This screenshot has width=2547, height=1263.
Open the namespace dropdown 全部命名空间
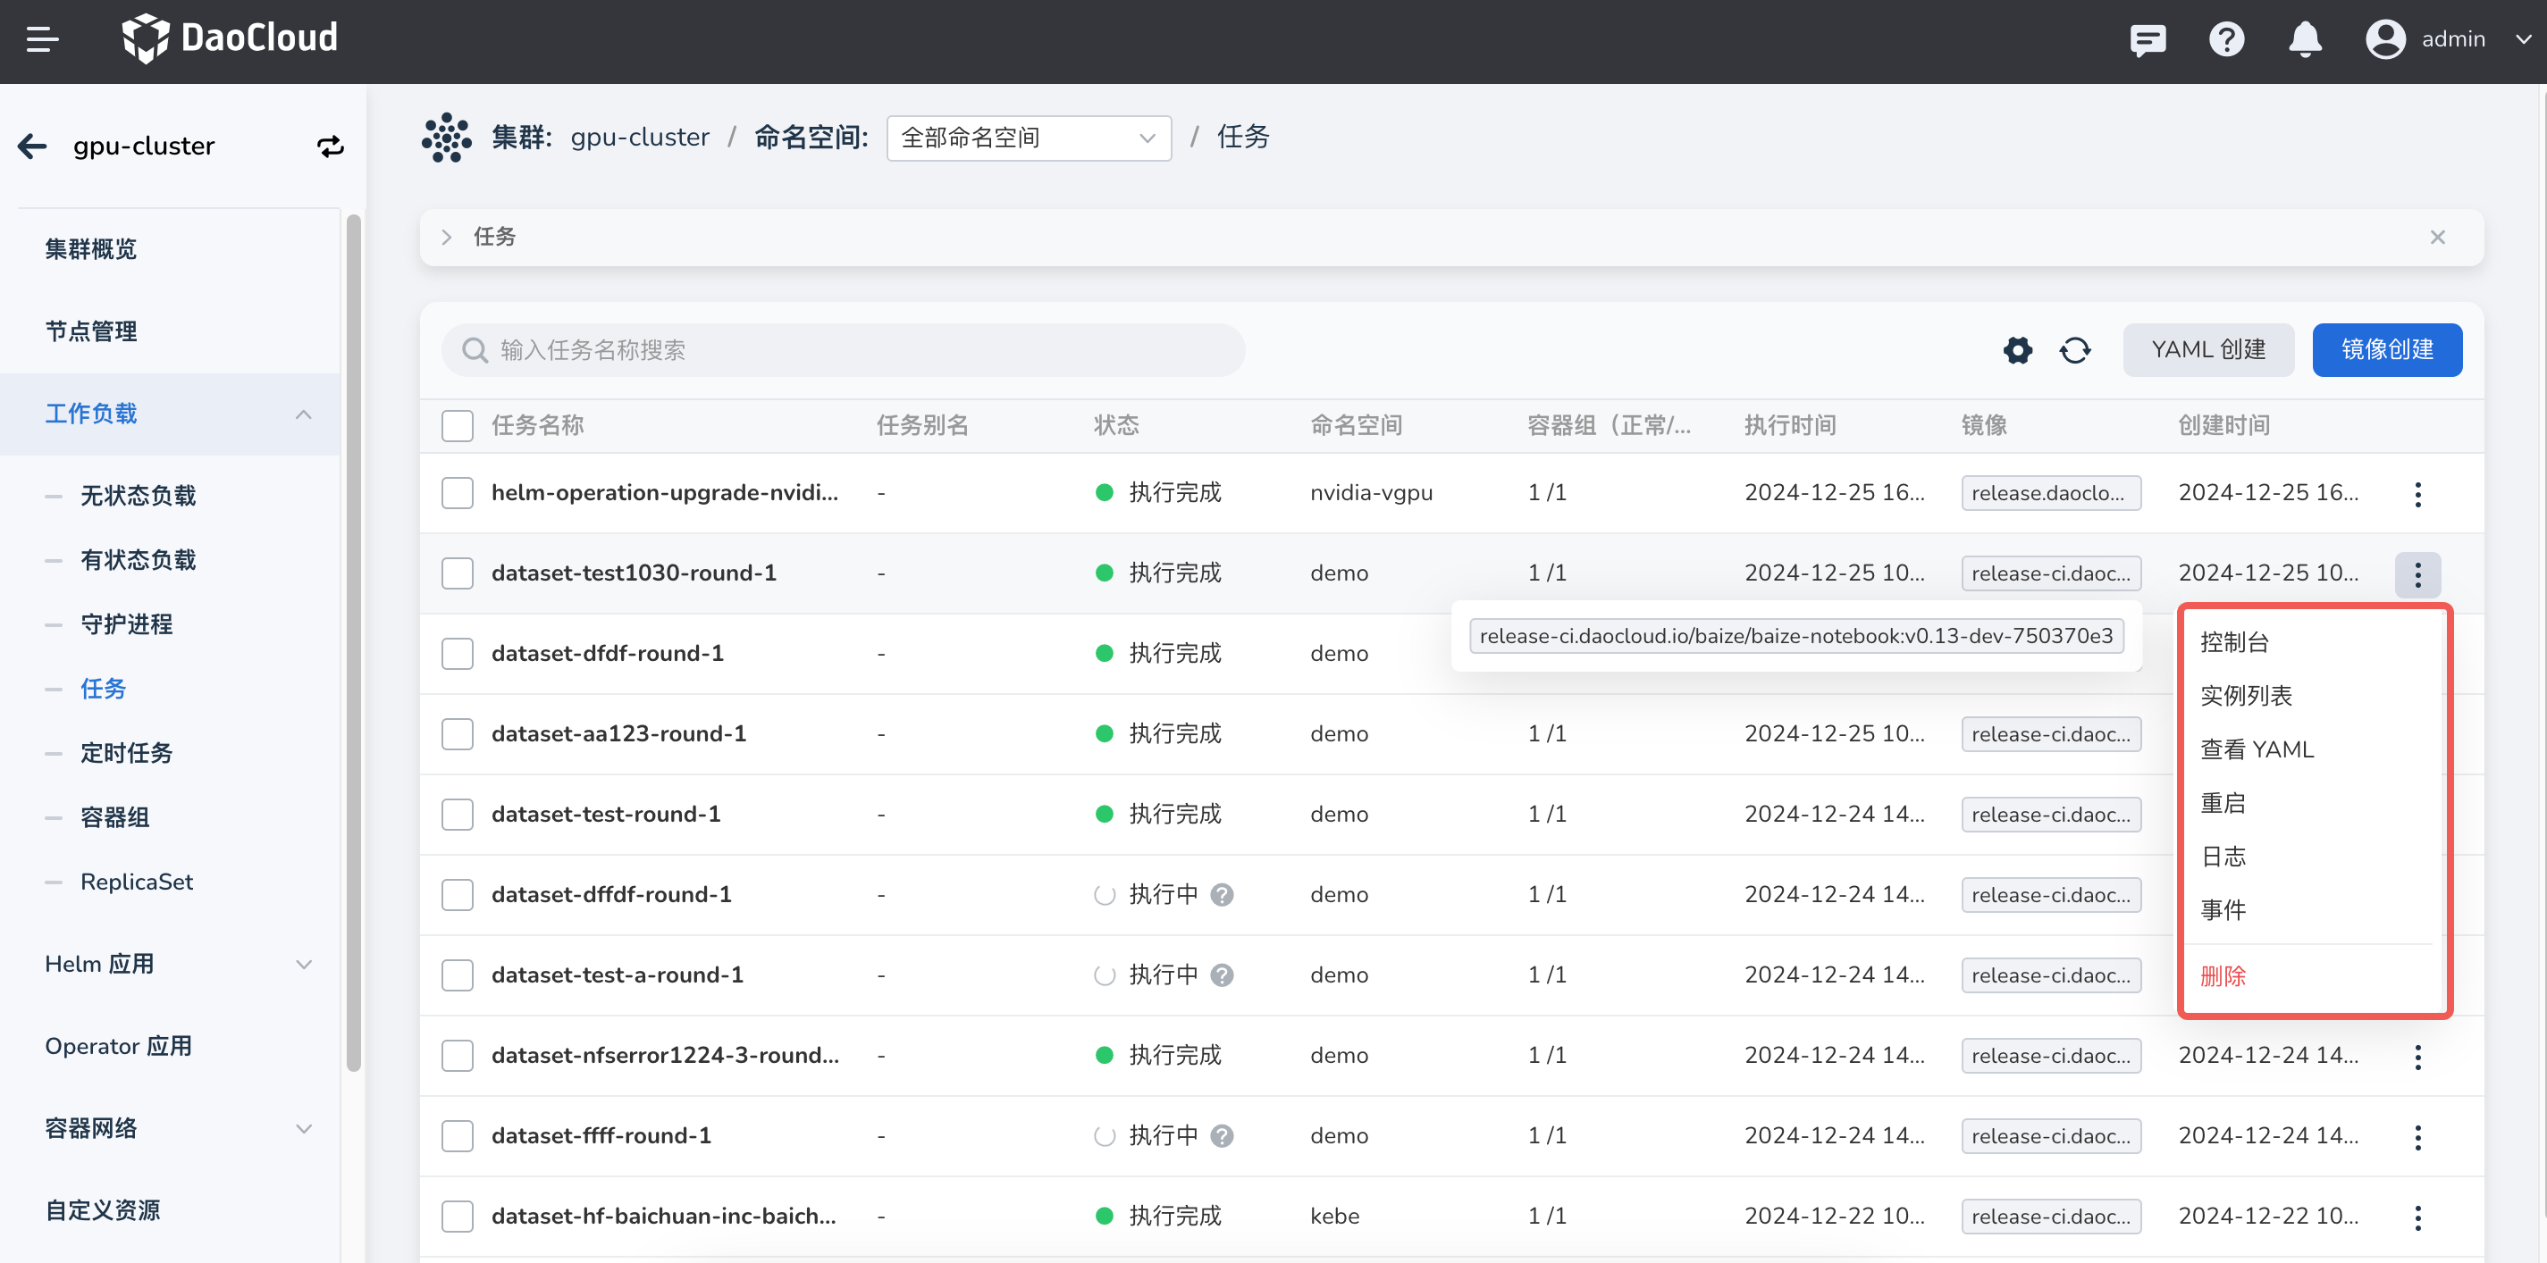1029,138
